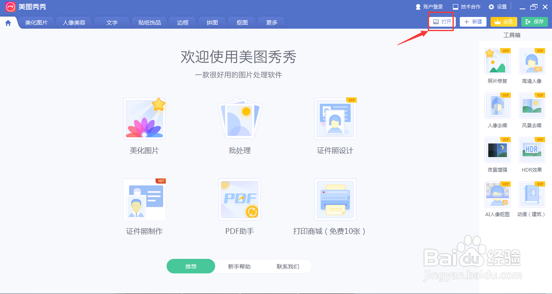Switch to the 人像美容 tab
This screenshot has height=294, width=552.
coord(74,23)
